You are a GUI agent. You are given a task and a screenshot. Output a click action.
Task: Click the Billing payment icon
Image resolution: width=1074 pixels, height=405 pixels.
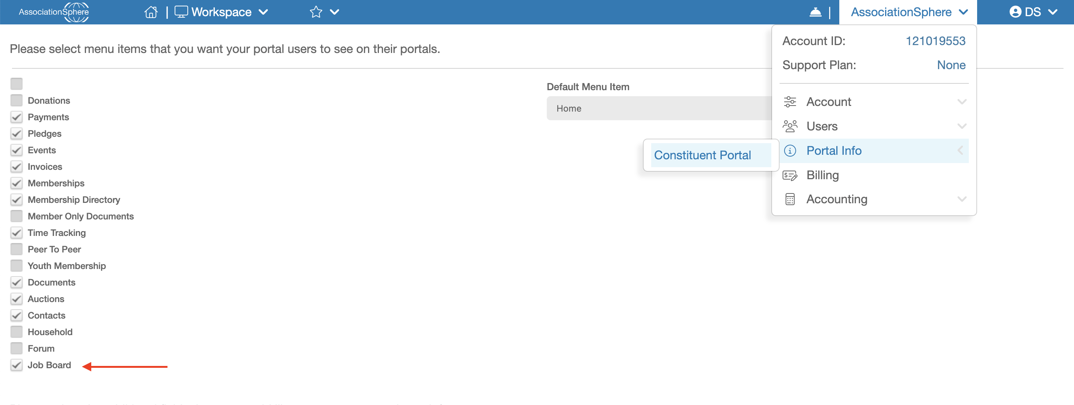coord(789,175)
